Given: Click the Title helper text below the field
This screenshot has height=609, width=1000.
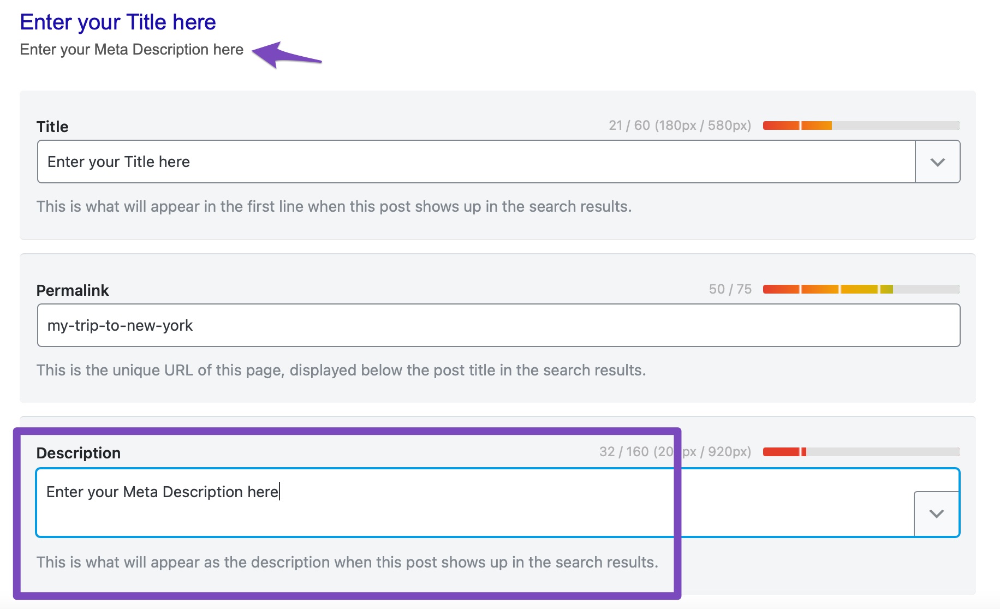Looking at the screenshot, I should click(x=334, y=206).
